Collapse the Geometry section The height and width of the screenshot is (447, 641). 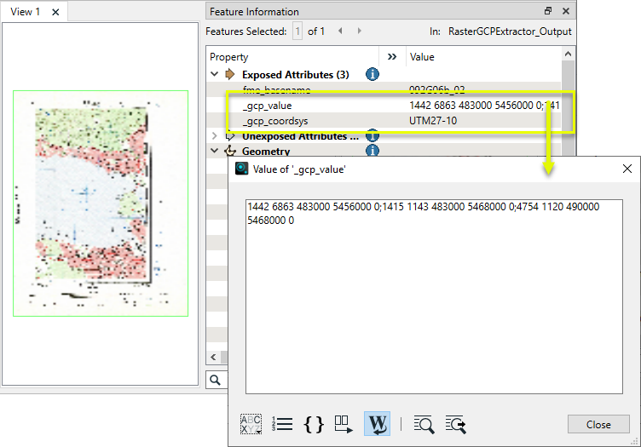pos(215,152)
